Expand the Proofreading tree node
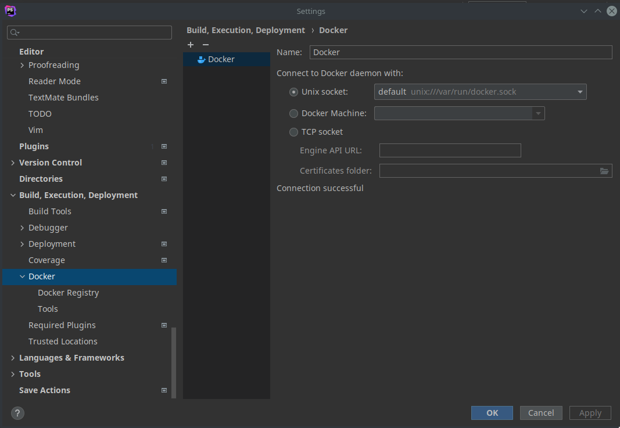The width and height of the screenshot is (620, 428). point(22,65)
